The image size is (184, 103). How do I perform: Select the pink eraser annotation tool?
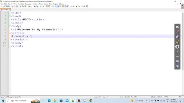pyautogui.click(x=177, y=37)
